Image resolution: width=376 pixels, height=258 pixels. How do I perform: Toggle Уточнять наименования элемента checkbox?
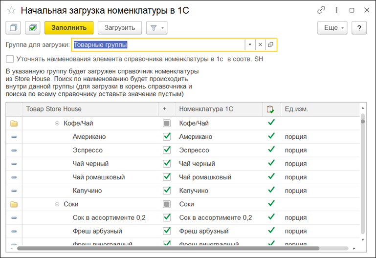tap(10, 59)
